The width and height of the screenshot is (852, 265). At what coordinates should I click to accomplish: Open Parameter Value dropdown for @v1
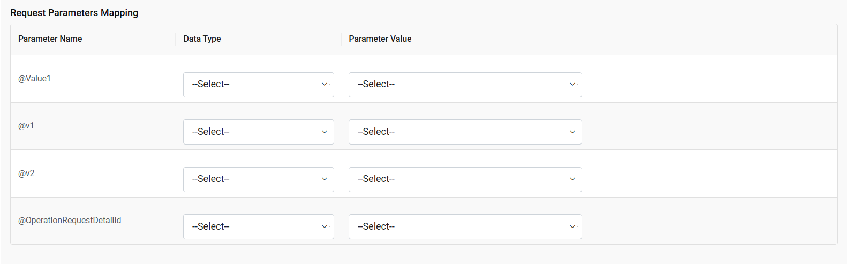pyautogui.click(x=465, y=132)
